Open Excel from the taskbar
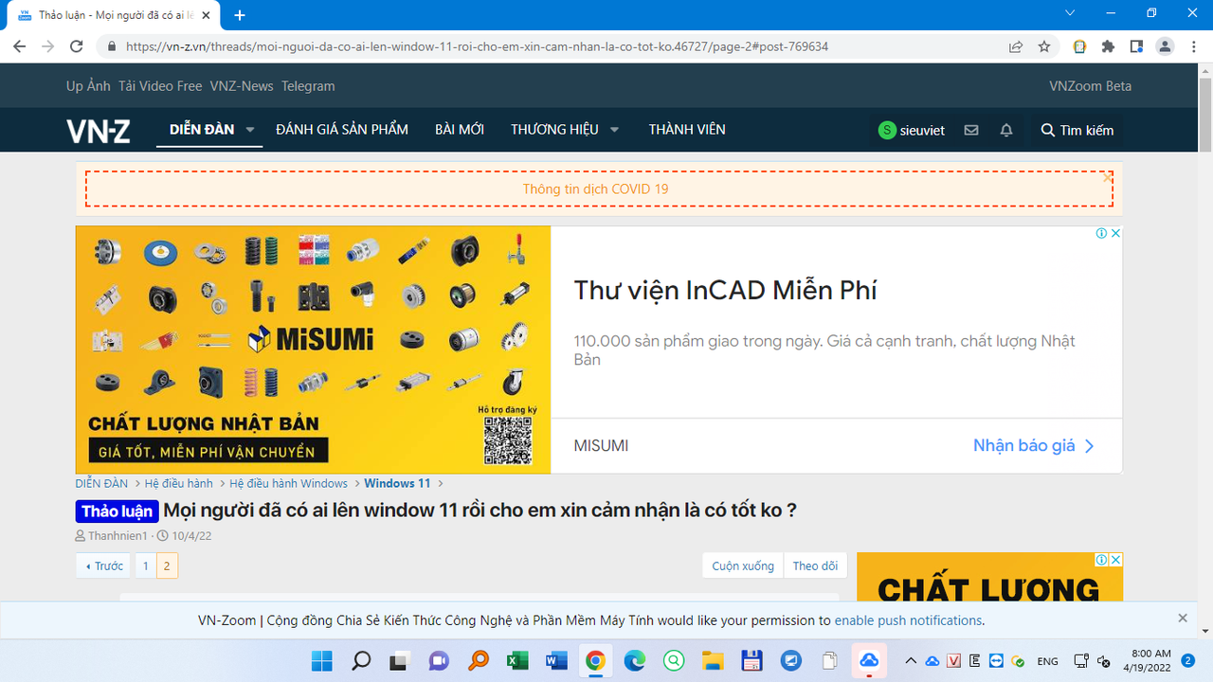This screenshot has height=682, width=1213. pos(517,660)
